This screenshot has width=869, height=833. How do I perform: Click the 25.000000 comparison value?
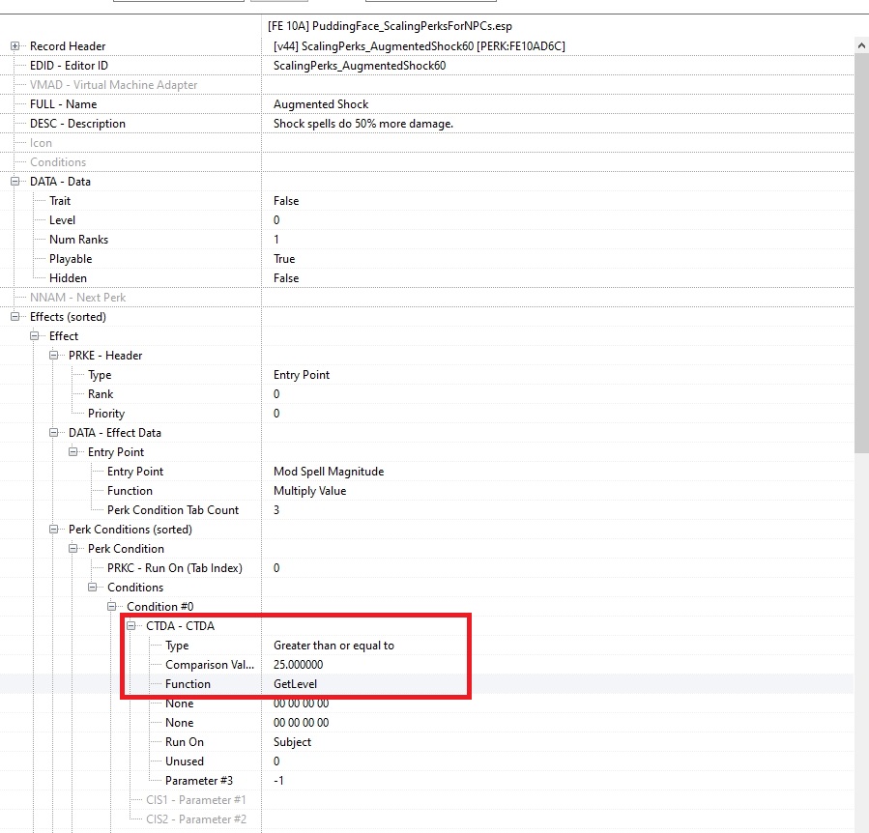(x=298, y=665)
